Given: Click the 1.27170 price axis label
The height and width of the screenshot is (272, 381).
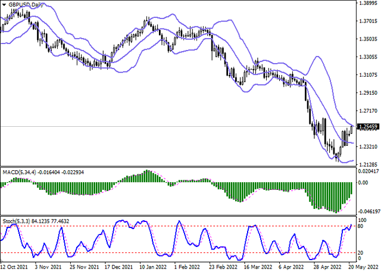Looking at the screenshot, I should pos(369,111).
